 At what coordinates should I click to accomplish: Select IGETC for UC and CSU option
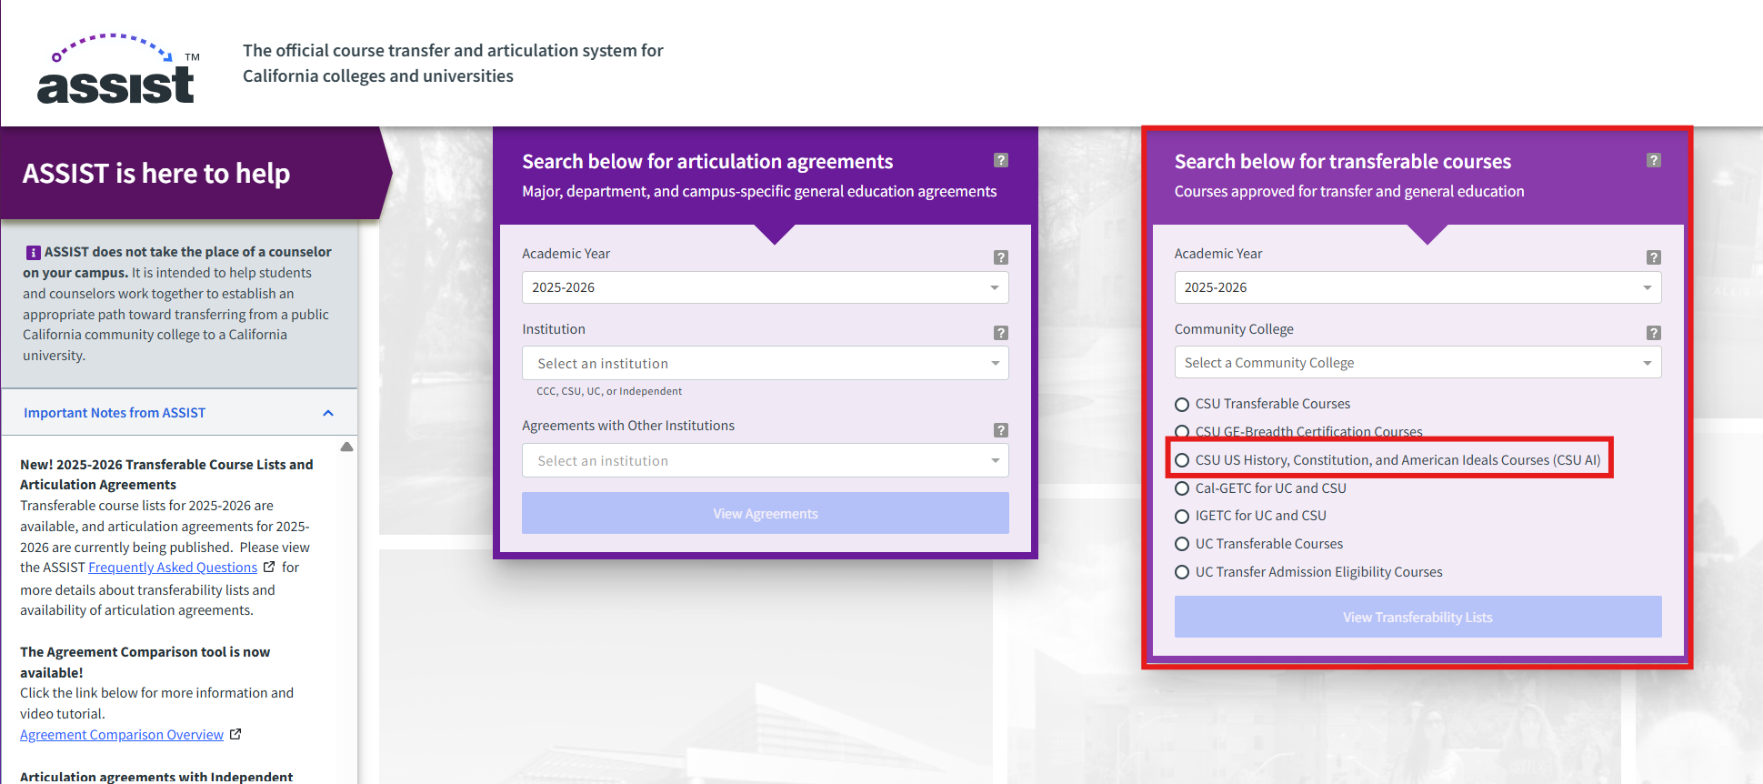[x=1182, y=517]
